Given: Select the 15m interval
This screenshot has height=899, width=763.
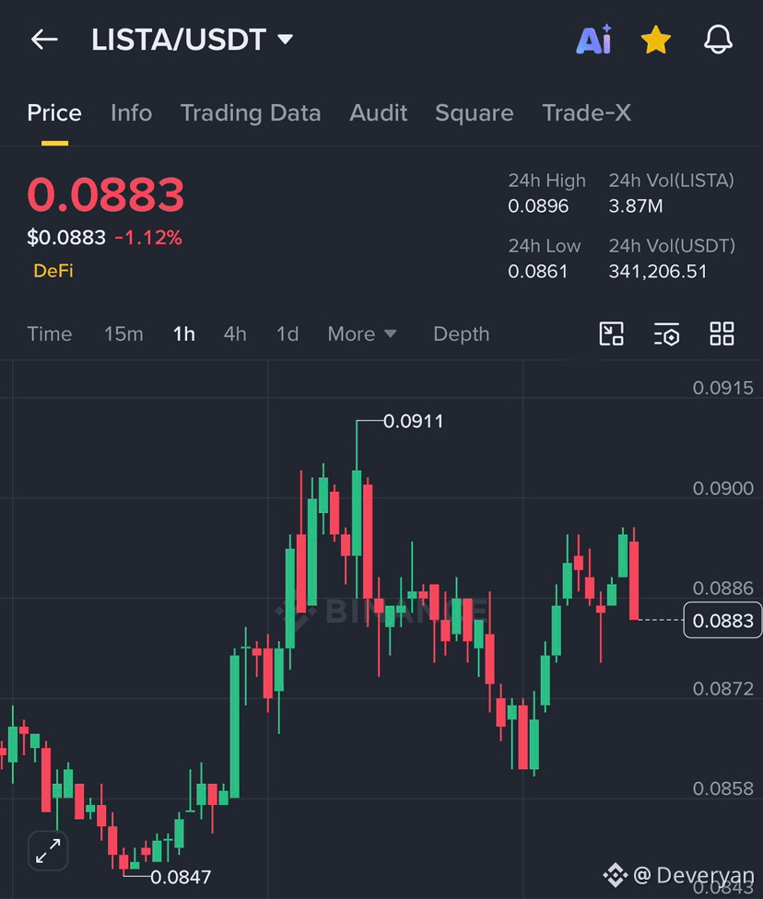Looking at the screenshot, I should pyautogui.click(x=123, y=333).
